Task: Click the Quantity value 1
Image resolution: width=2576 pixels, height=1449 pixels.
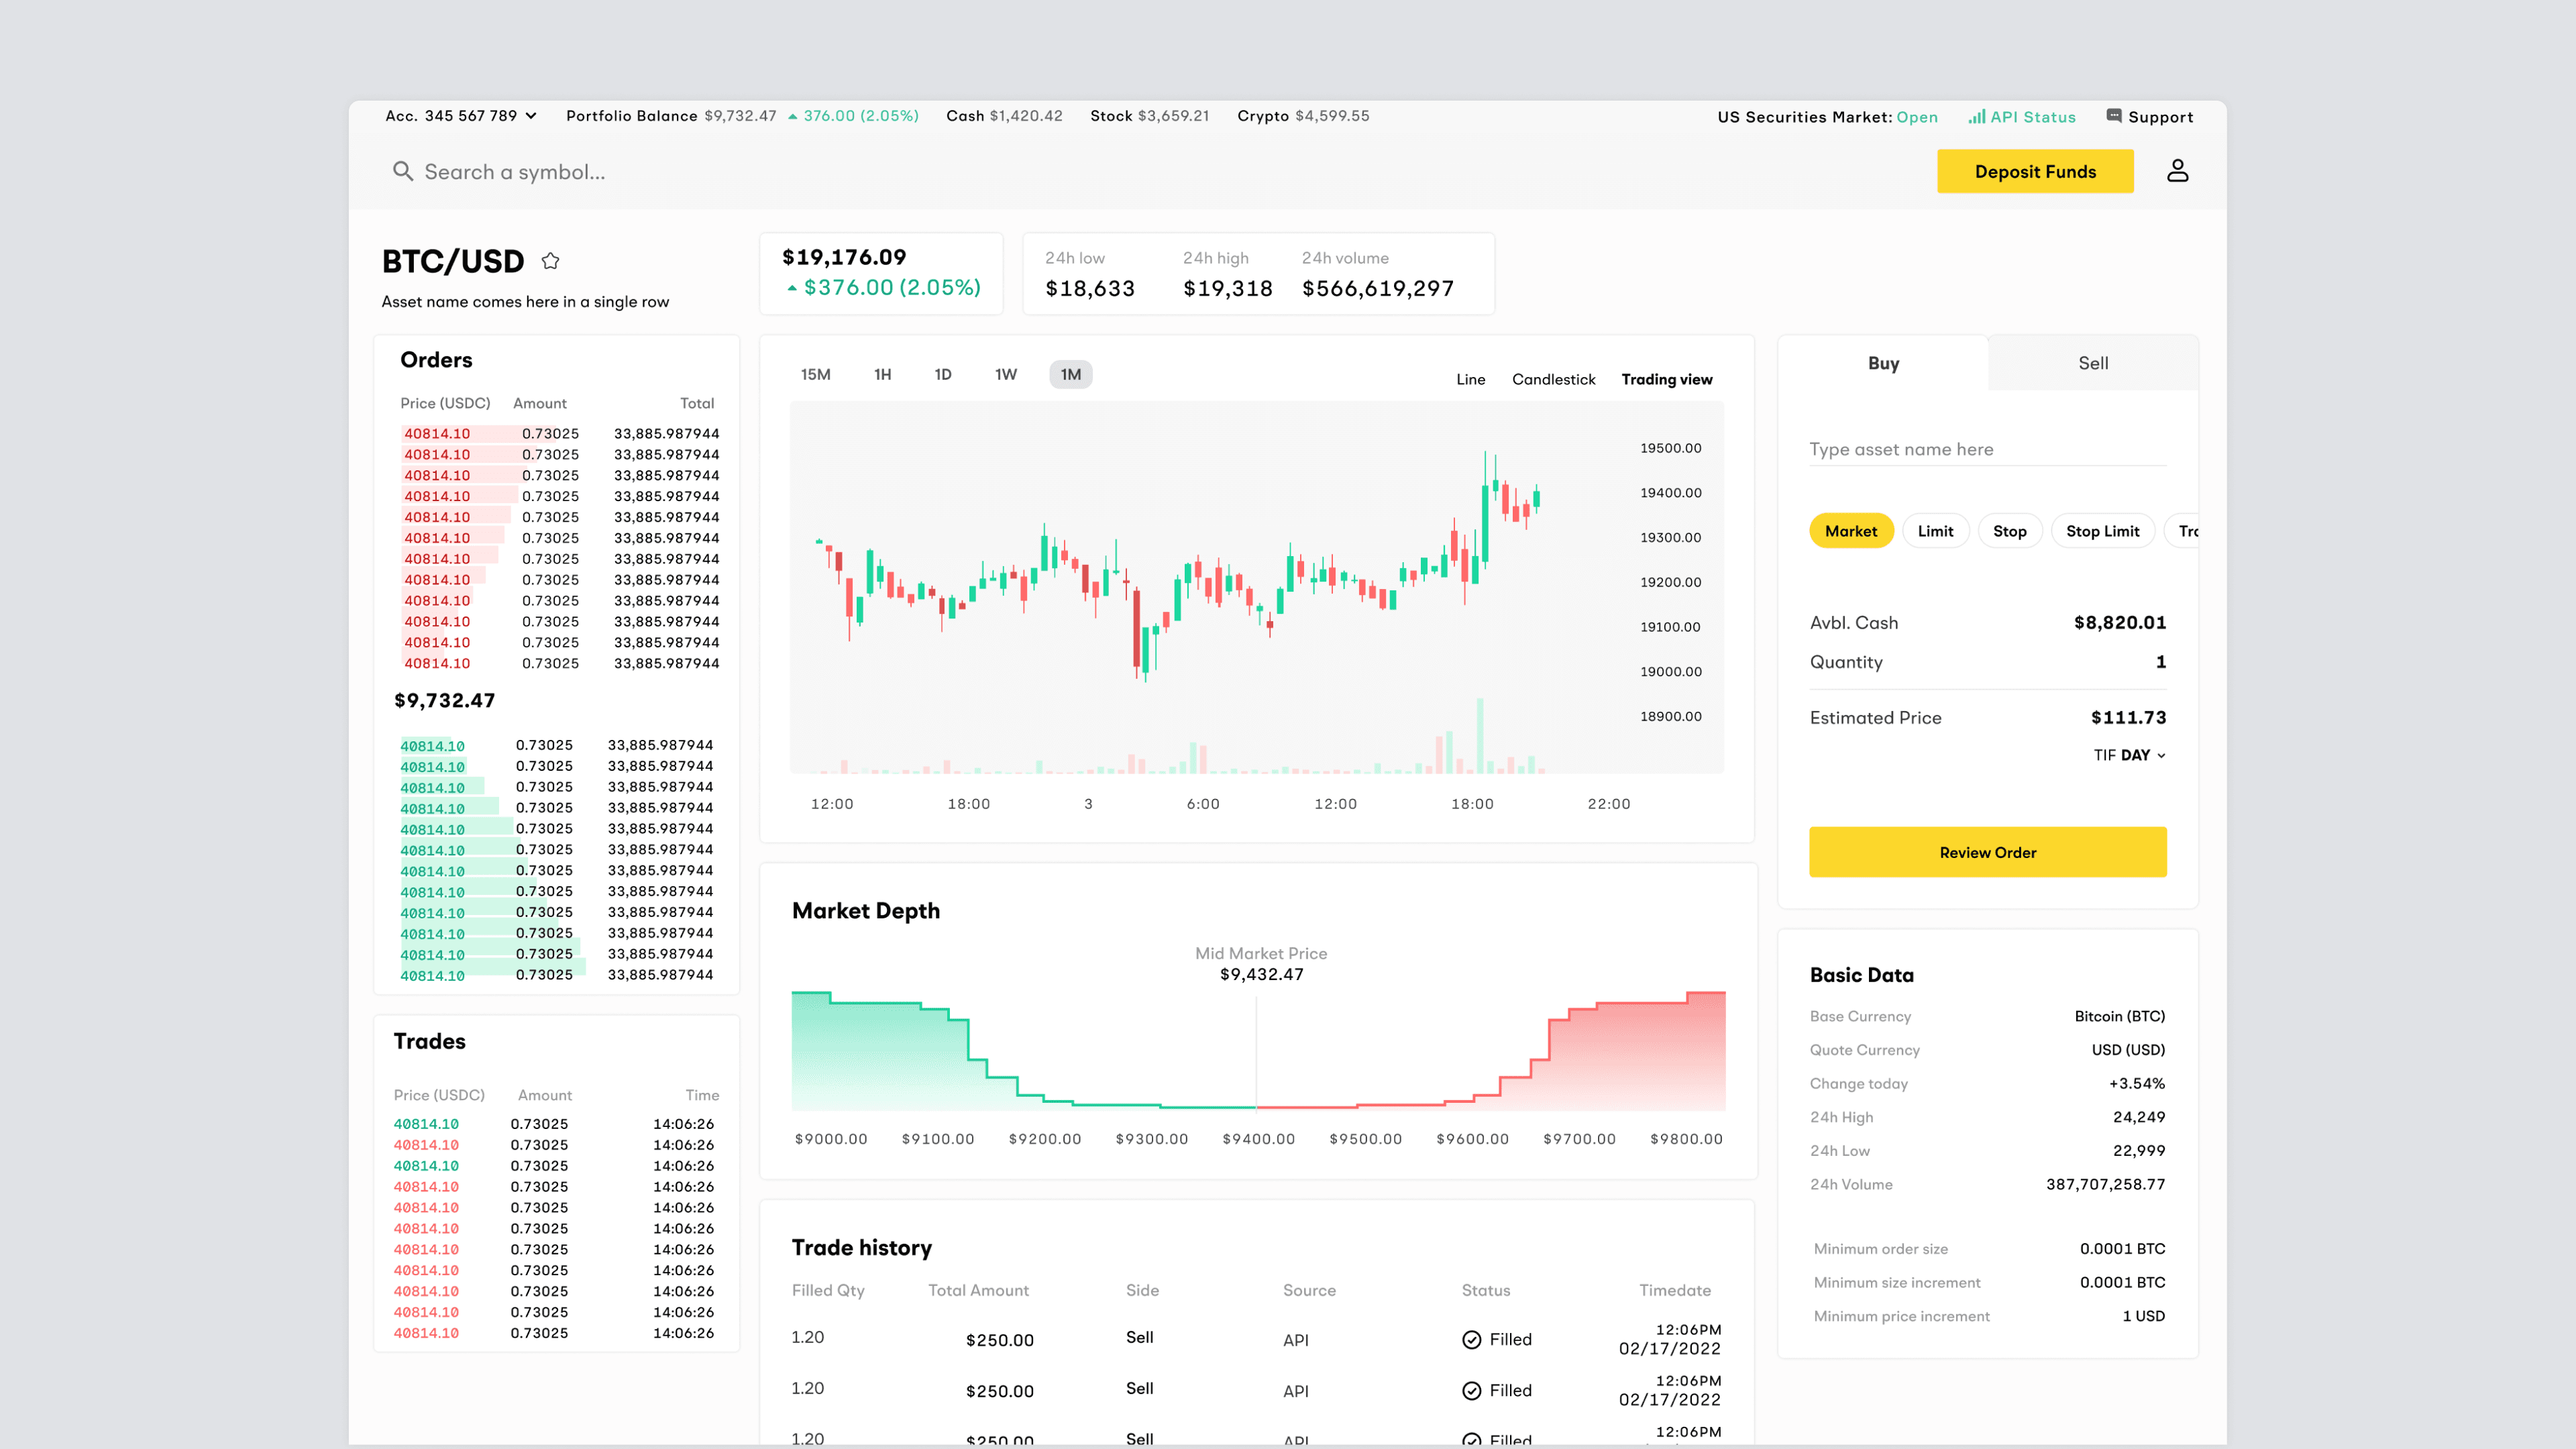Action: click(x=2160, y=662)
